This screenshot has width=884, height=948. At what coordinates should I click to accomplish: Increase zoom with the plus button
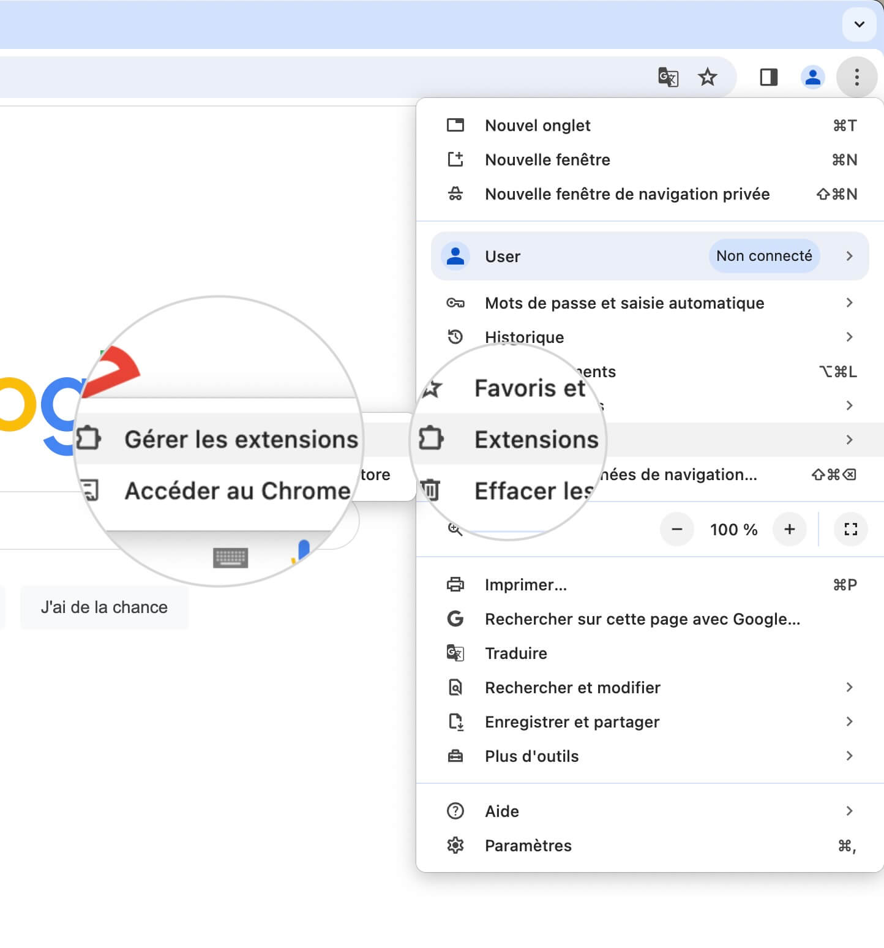tap(790, 529)
